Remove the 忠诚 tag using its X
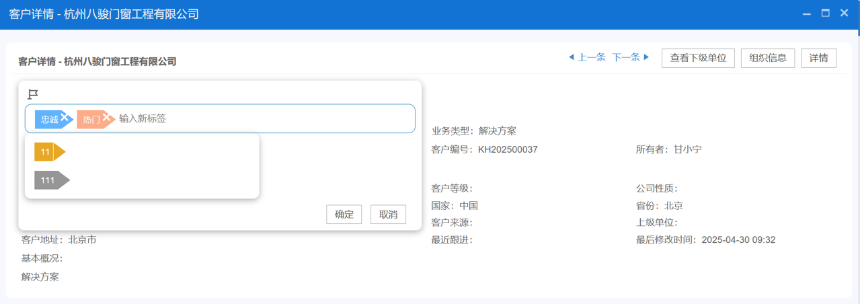Viewport: 860px width, 304px height. pyautogui.click(x=65, y=118)
